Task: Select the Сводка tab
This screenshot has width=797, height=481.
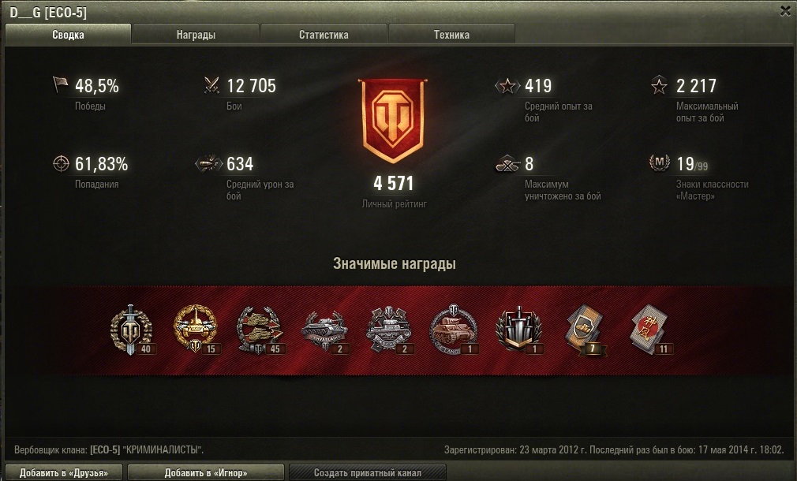Action: point(68,35)
